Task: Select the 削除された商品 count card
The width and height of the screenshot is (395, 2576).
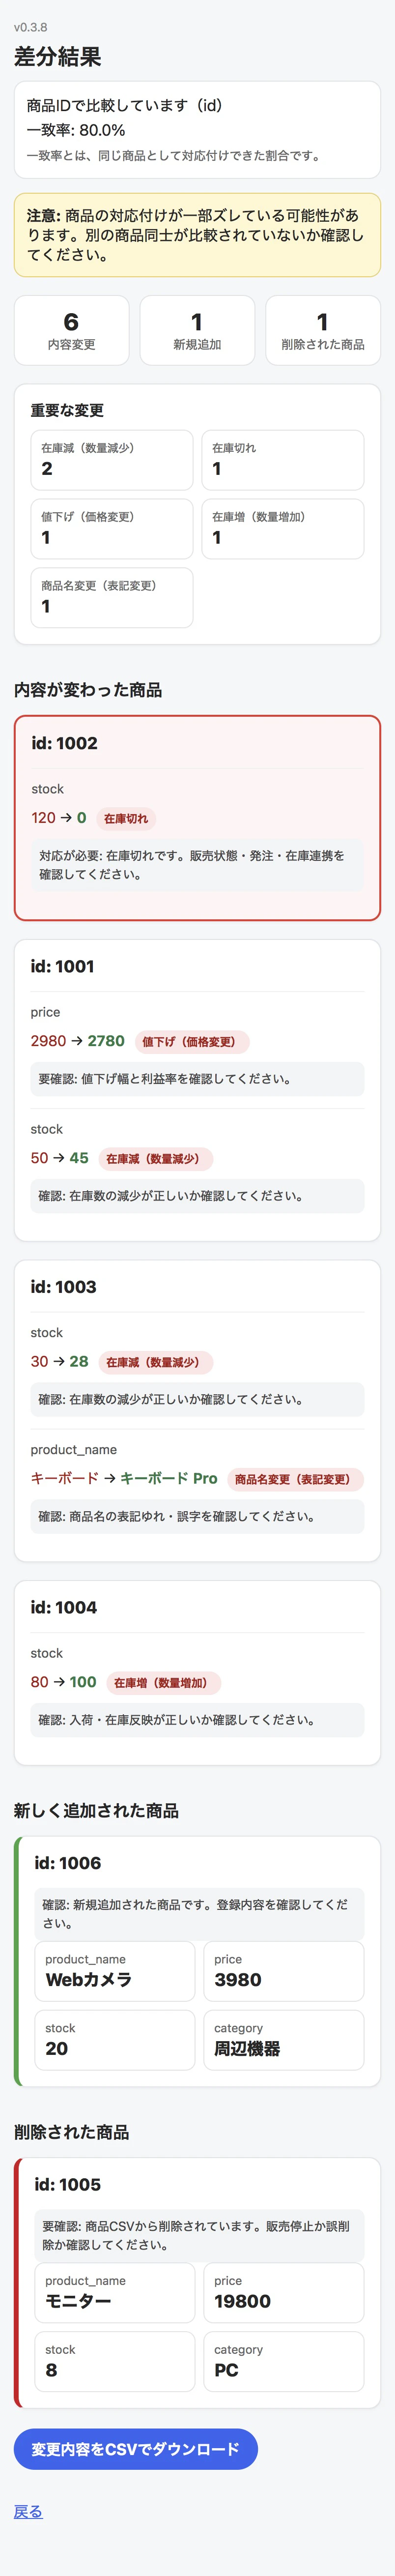Action: [x=323, y=330]
